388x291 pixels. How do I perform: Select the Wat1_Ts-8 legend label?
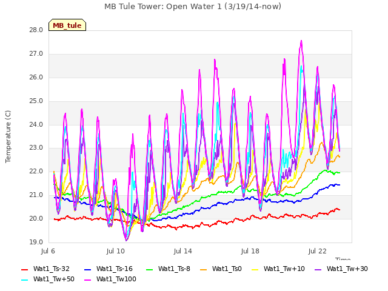[174, 269]
